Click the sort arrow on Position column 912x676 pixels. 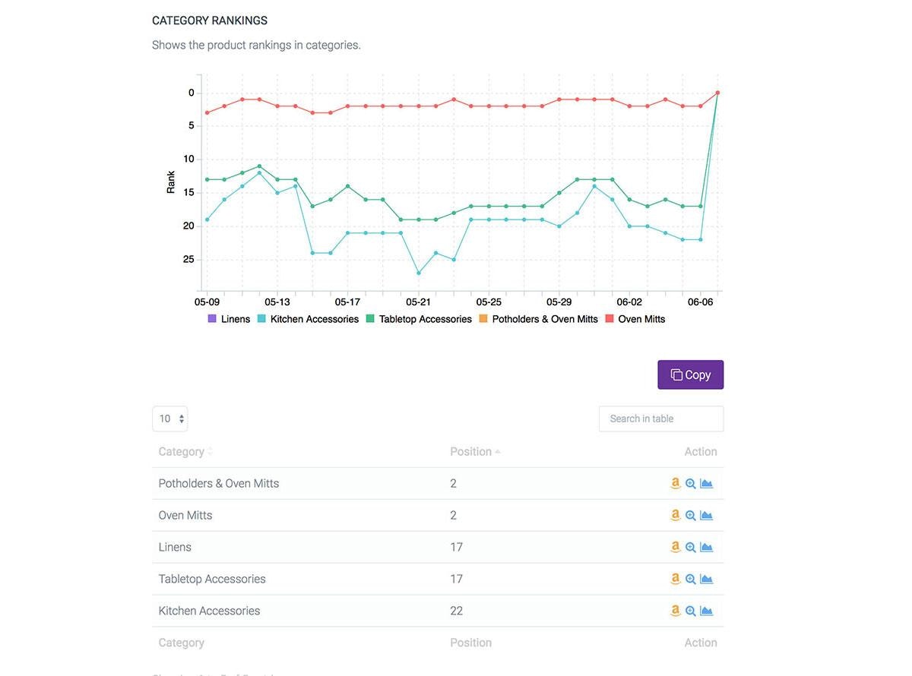coord(498,450)
